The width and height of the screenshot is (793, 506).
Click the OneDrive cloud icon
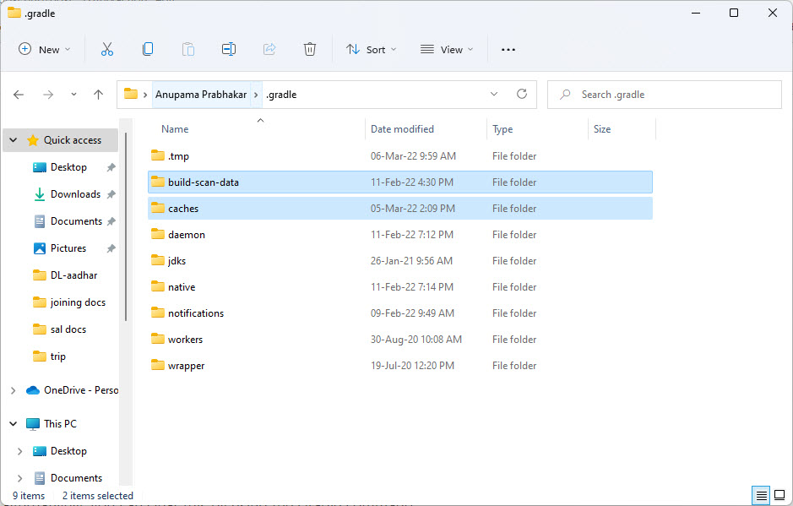pyautogui.click(x=33, y=390)
